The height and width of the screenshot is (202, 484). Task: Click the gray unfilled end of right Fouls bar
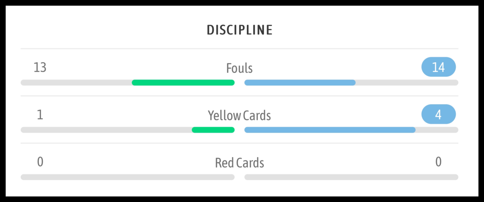click(x=407, y=83)
